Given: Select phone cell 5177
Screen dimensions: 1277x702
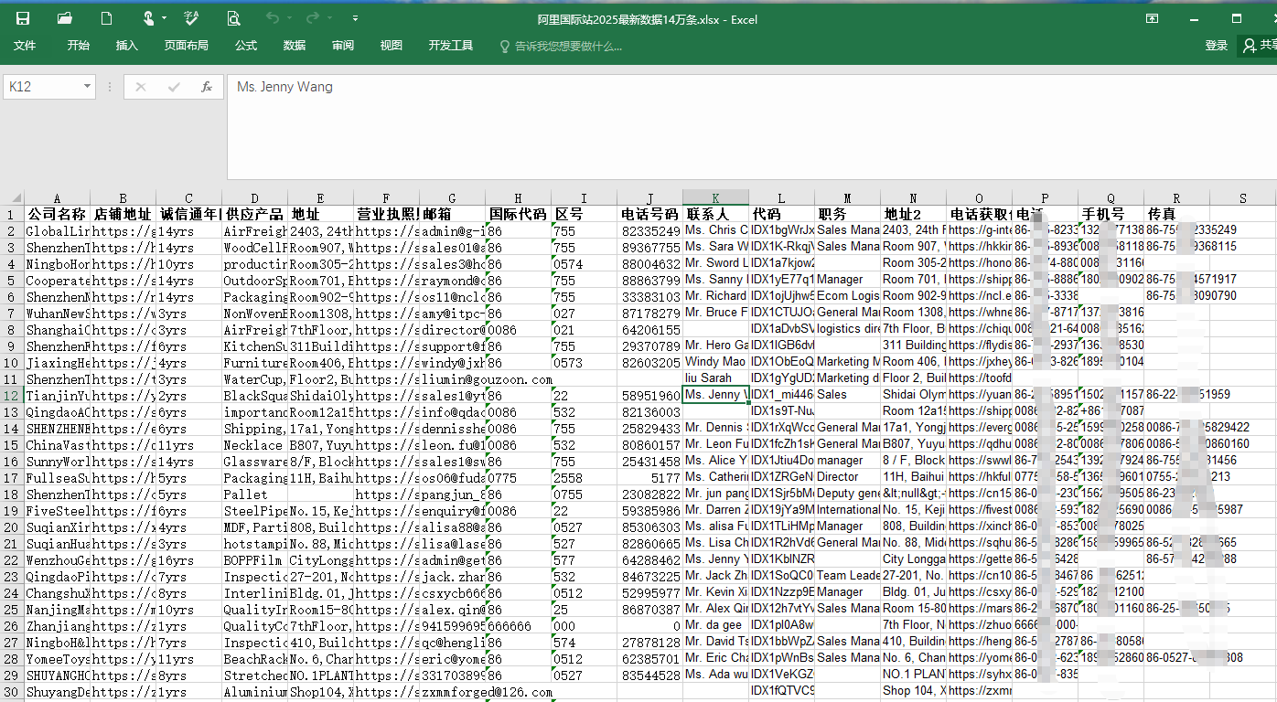Looking at the screenshot, I should (650, 477).
